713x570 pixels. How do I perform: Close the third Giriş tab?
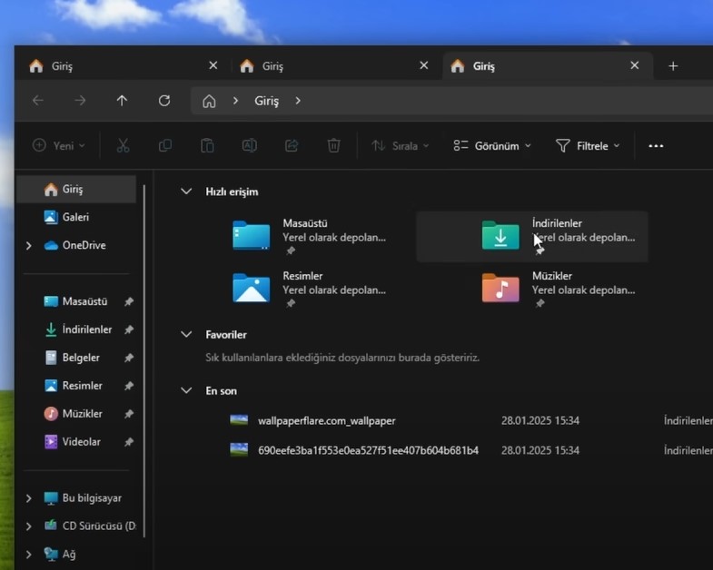click(635, 66)
